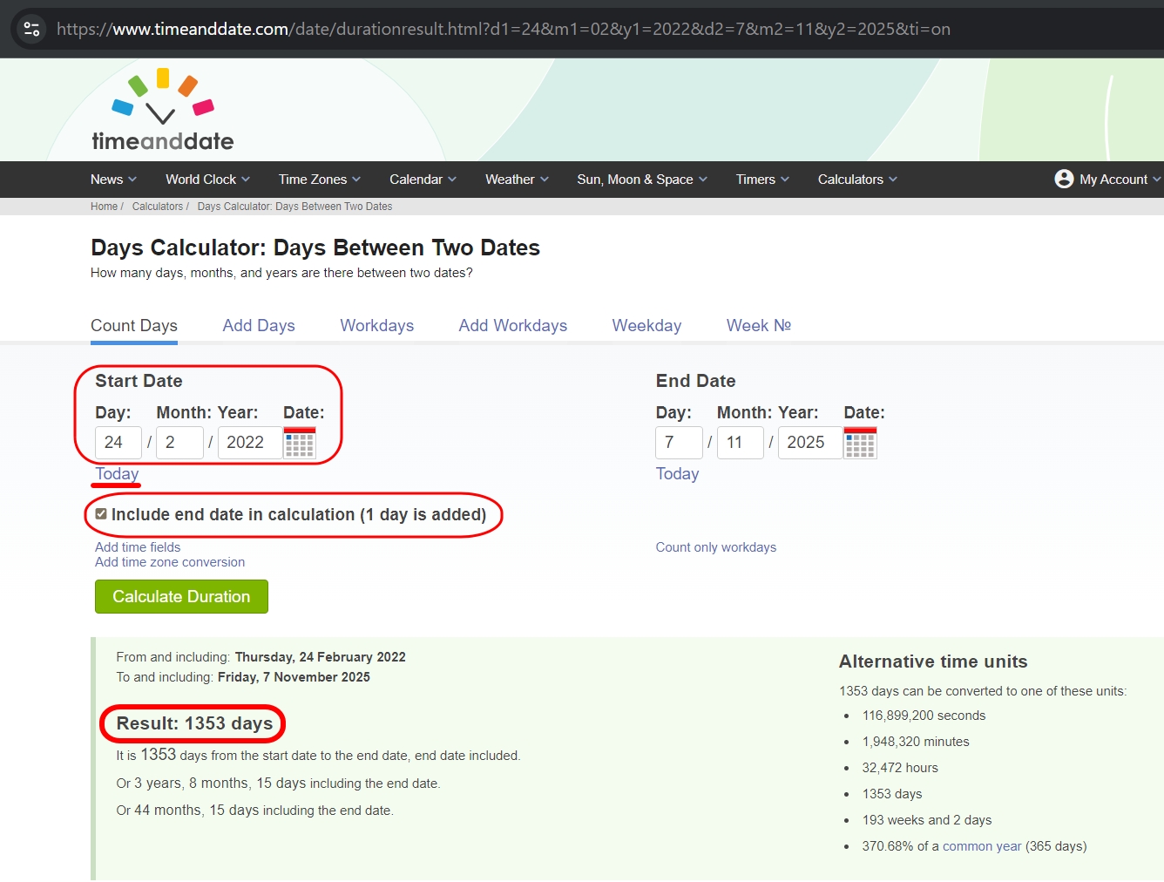Click the End Date year field

point(810,443)
